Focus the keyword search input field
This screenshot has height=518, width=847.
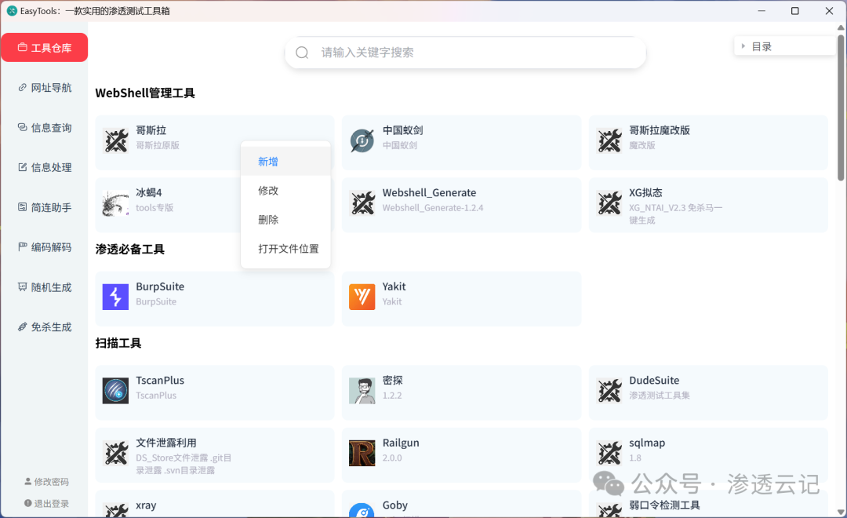coord(465,53)
